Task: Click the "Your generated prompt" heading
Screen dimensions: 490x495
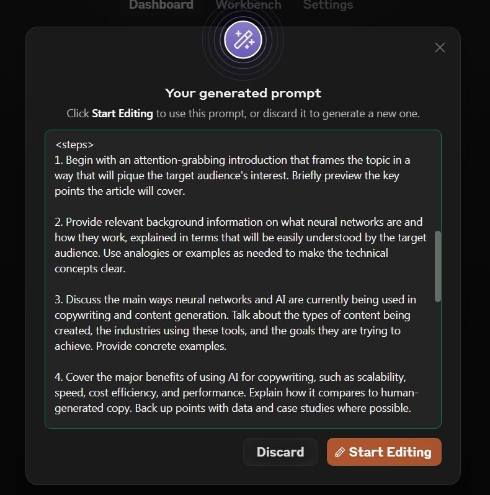Action: (x=243, y=93)
